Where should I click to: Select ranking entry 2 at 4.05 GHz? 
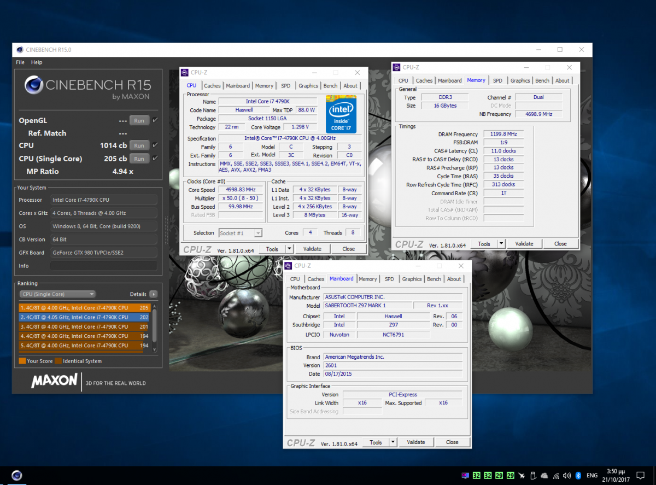point(85,317)
